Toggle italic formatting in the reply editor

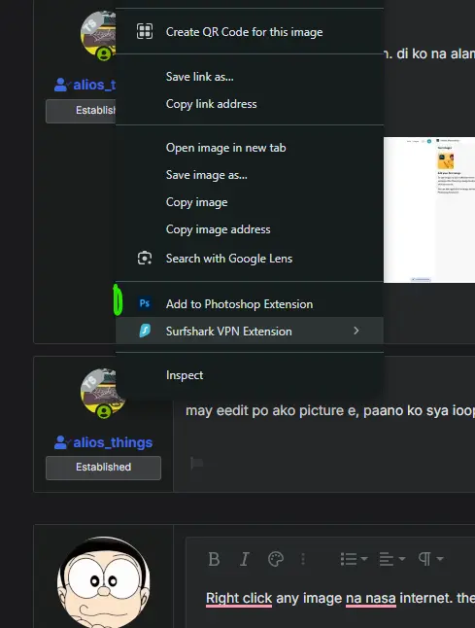(x=244, y=559)
